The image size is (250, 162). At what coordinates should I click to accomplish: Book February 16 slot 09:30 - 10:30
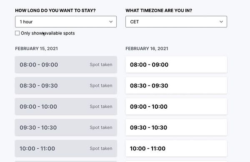176,127
